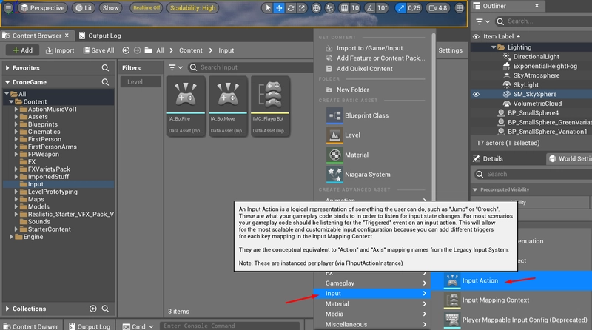The width and height of the screenshot is (592, 330).
Task: Collapse the Lighting folder in Outliner
Action: [494, 47]
